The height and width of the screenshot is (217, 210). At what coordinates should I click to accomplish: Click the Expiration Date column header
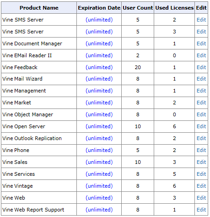tap(99, 8)
